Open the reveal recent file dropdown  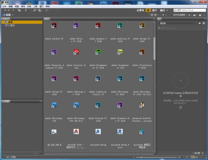pos(20,10)
